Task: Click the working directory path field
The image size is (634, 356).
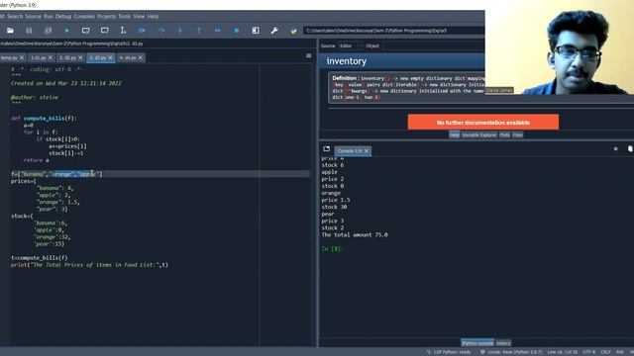Action: click(x=394, y=31)
